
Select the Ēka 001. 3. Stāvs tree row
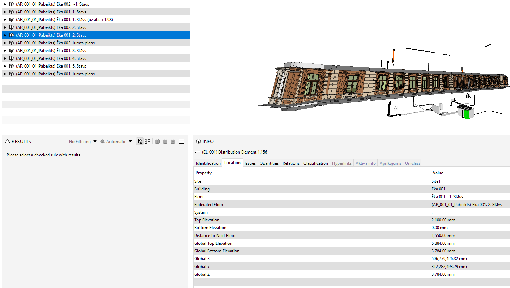(96, 51)
